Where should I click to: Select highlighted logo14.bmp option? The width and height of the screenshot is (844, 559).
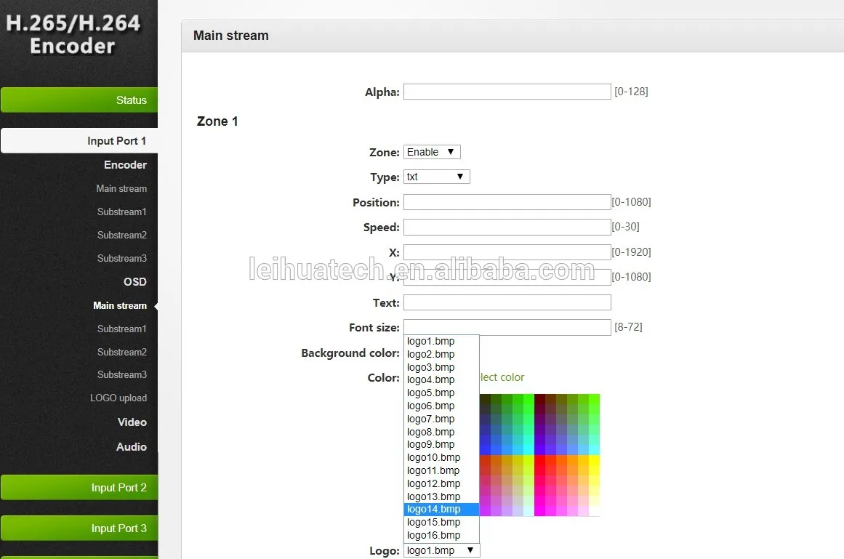441,509
